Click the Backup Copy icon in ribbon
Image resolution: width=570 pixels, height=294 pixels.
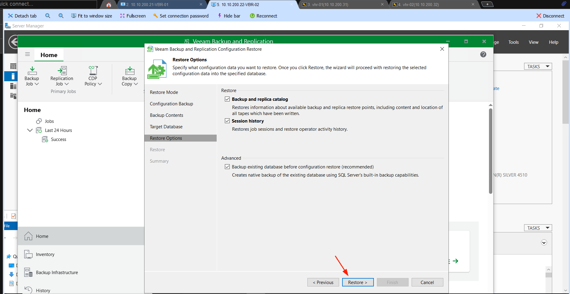point(130,70)
